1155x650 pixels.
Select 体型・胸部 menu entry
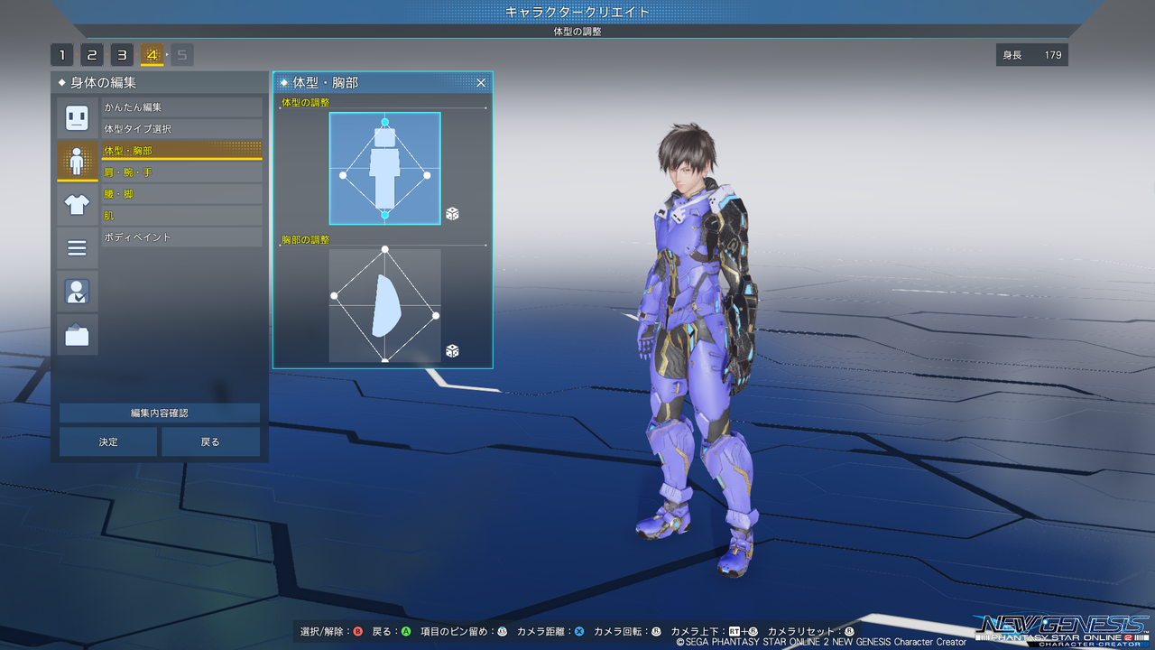(181, 151)
